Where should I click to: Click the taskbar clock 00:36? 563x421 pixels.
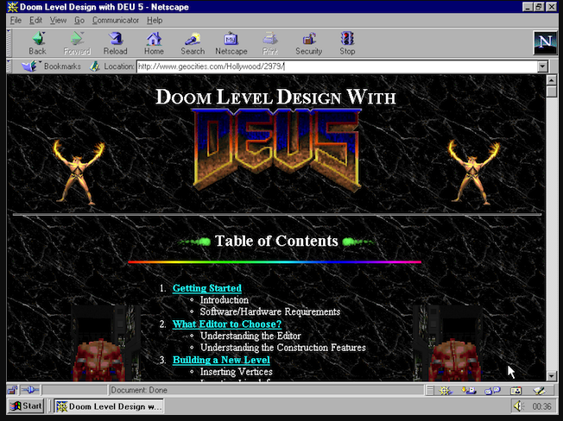541,406
